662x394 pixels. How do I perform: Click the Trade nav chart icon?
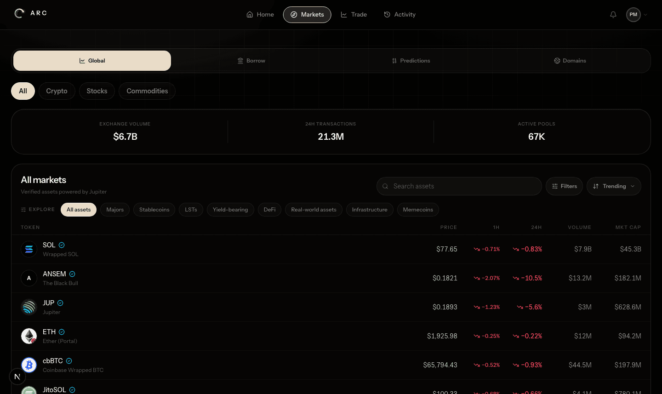point(344,15)
